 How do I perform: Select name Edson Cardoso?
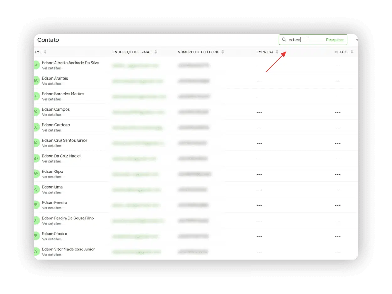click(56, 125)
